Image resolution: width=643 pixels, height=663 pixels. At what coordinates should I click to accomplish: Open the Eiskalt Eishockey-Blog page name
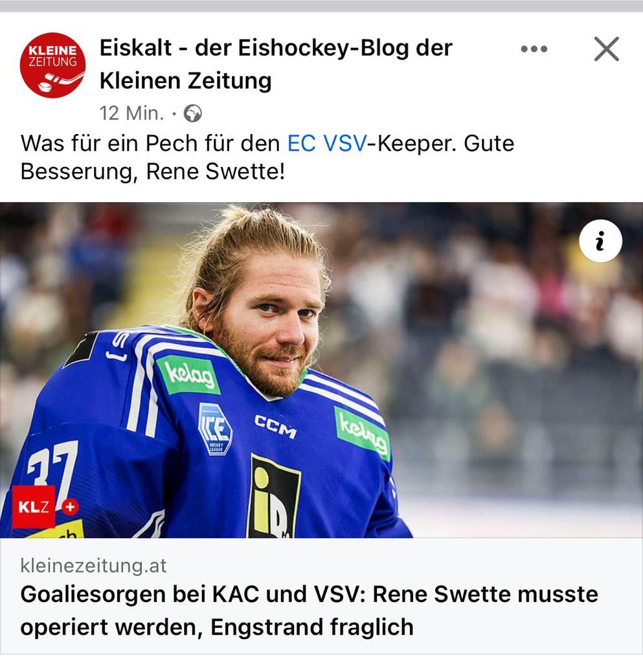[276, 64]
